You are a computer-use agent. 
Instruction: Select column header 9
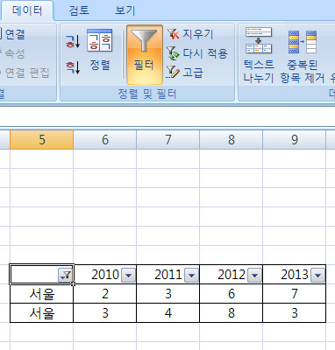coord(295,140)
